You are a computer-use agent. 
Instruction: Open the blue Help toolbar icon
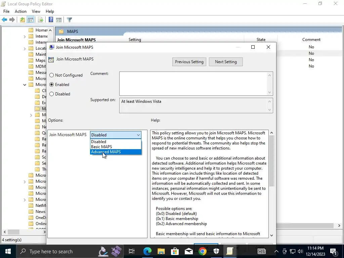pyautogui.click(x=51, y=20)
